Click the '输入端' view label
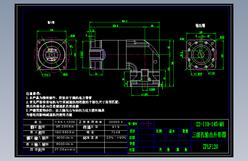Viewport: 248px width, 161px height. pyautogui.click(x=51, y=22)
